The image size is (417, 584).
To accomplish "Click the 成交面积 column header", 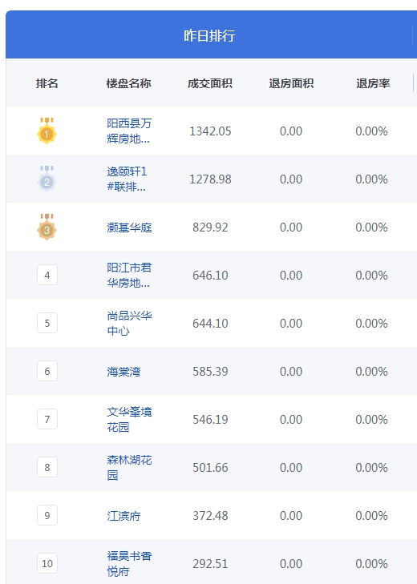I will click(210, 83).
